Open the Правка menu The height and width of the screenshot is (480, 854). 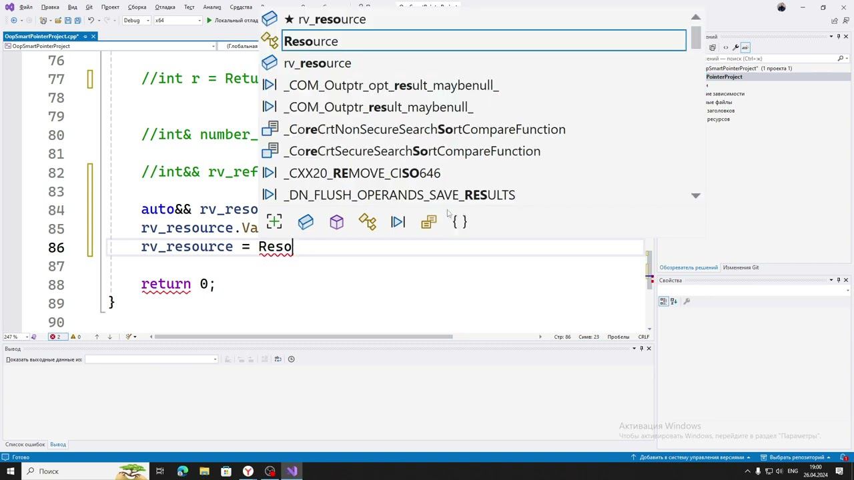point(50,7)
